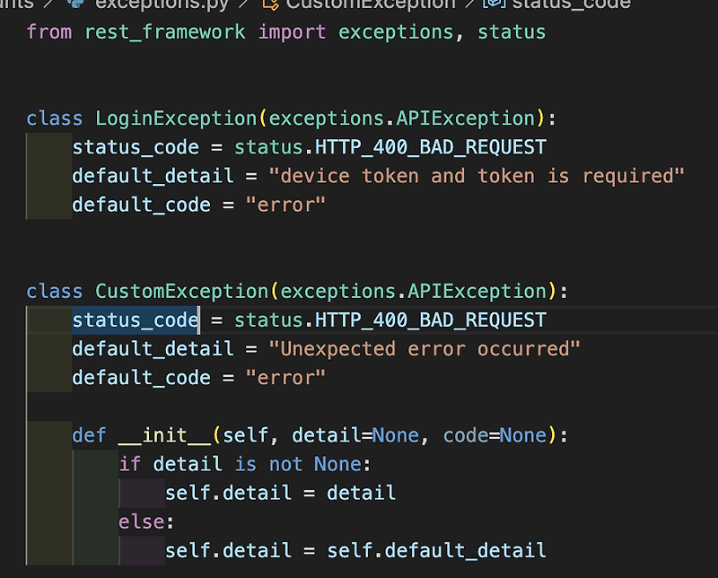Click the gutter beside the import line to set breakpoint
The height and width of the screenshot is (578, 718).
tap(13, 31)
